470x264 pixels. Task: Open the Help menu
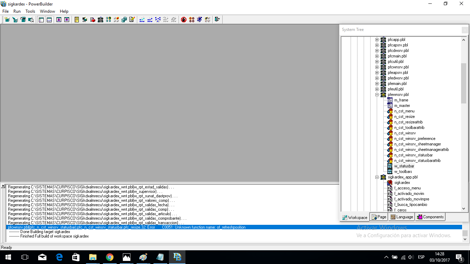pos(64,11)
